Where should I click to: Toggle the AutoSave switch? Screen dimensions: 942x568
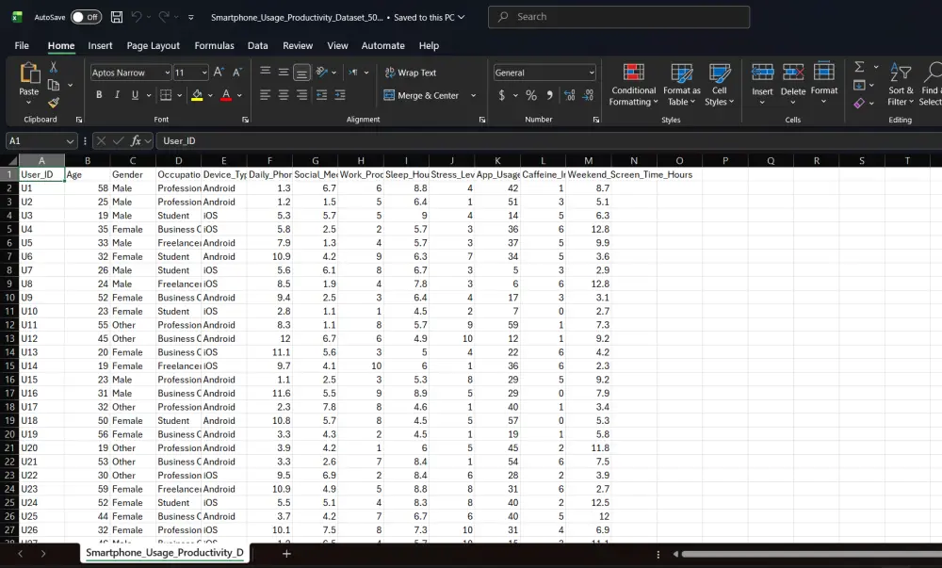click(x=86, y=17)
